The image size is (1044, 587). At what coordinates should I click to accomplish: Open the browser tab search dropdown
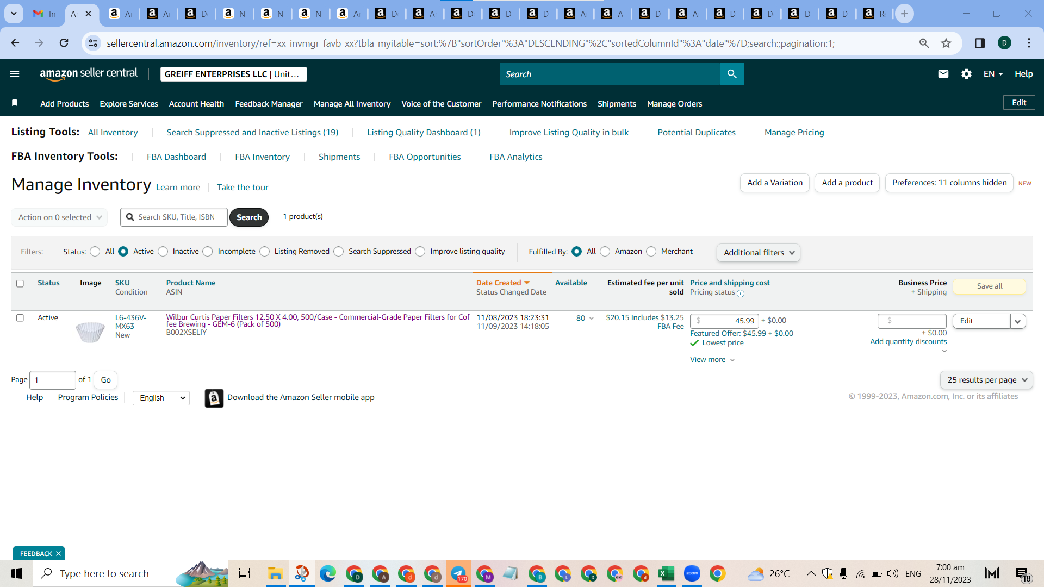14,14
